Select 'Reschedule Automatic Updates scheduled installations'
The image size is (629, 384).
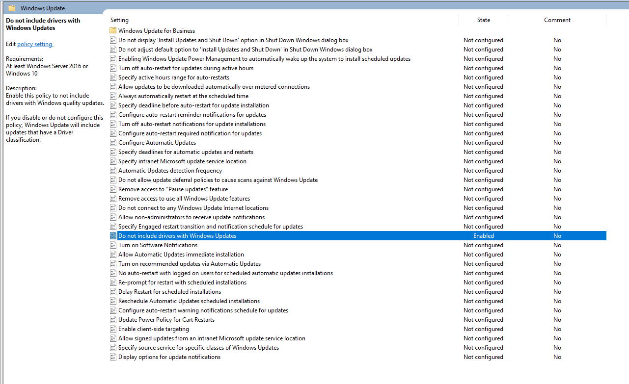tap(189, 301)
